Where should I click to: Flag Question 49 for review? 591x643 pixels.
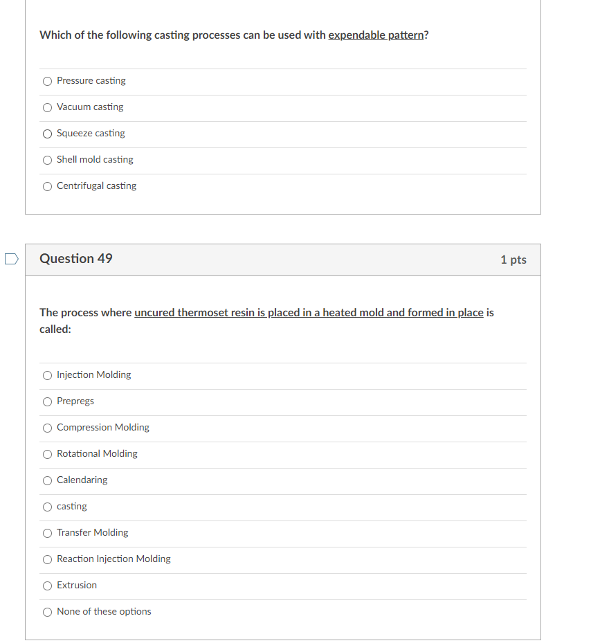(10, 257)
